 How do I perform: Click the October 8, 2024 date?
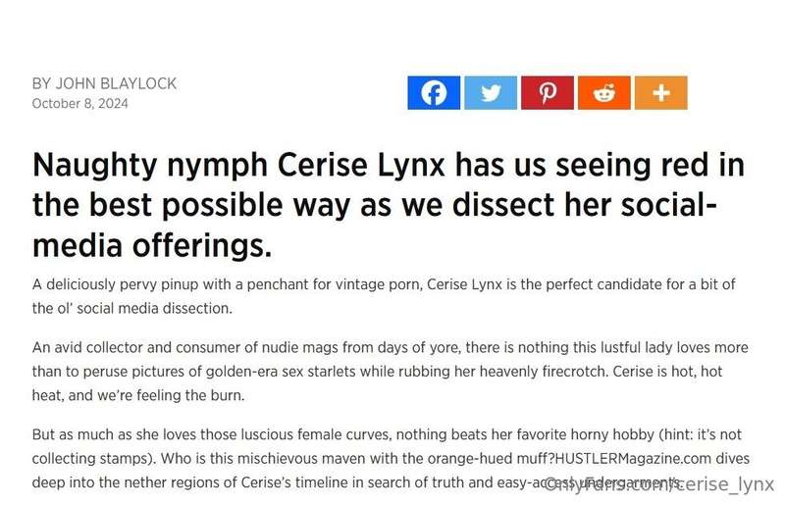(80, 104)
